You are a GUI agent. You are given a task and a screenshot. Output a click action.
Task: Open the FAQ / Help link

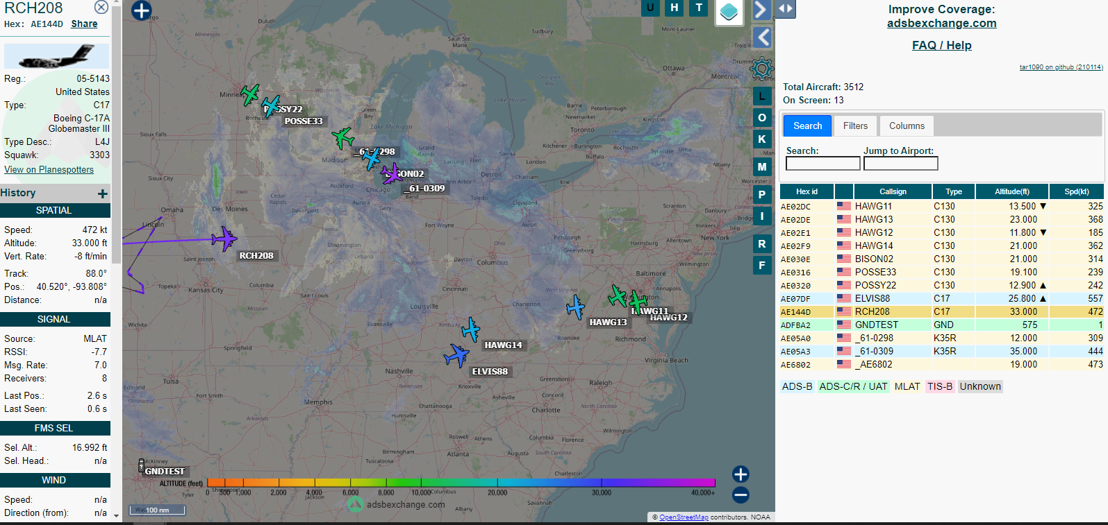click(x=941, y=45)
